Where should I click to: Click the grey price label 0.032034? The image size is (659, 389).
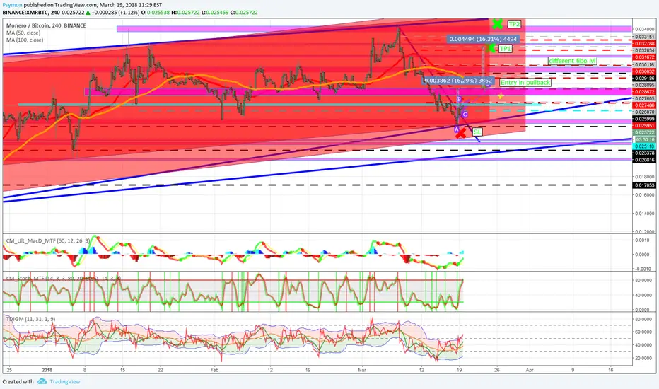(x=644, y=50)
